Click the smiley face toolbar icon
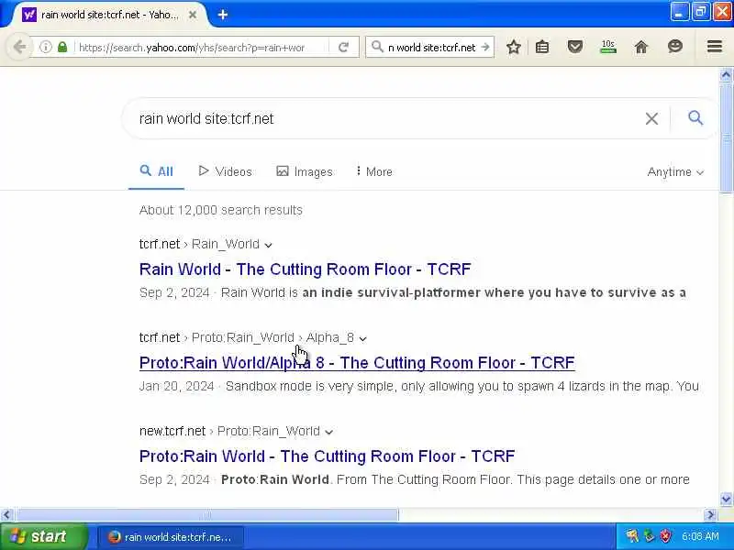Screen dimensions: 734x550 [x=674, y=47]
